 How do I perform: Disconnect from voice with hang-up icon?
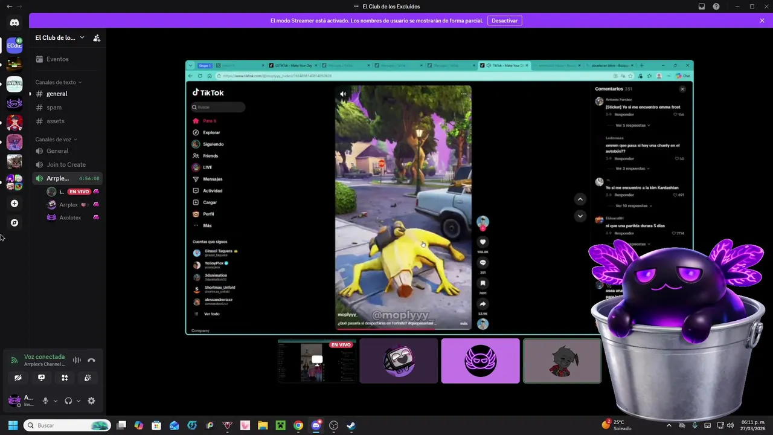91,360
